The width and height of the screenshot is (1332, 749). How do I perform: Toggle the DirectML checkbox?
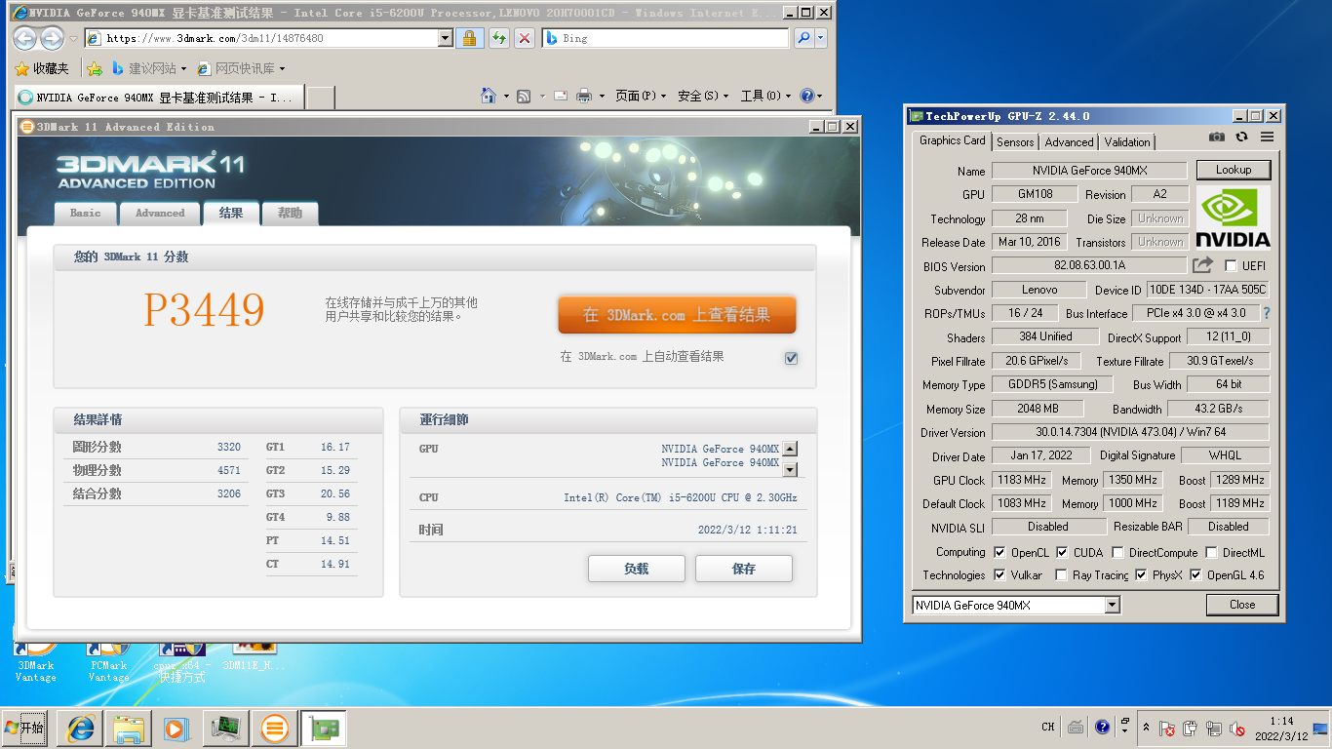1209,552
